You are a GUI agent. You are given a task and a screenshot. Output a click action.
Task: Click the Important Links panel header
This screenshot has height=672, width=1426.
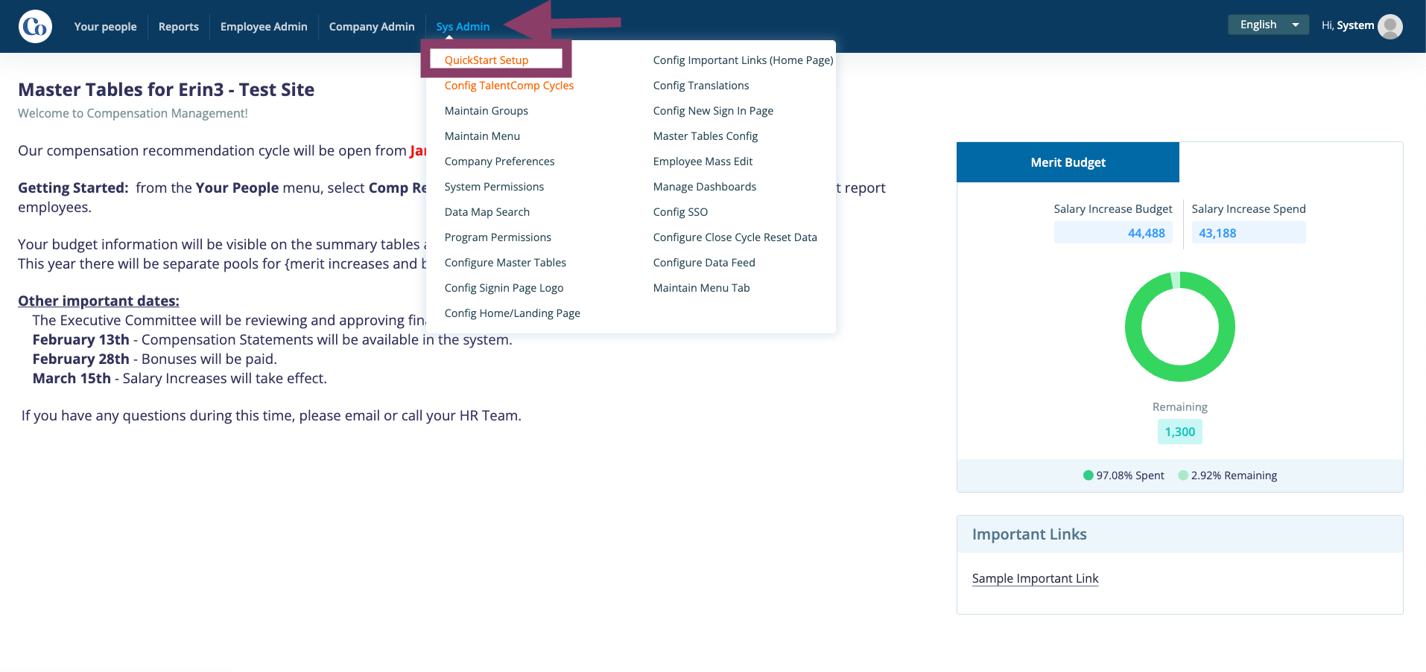click(x=1180, y=534)
